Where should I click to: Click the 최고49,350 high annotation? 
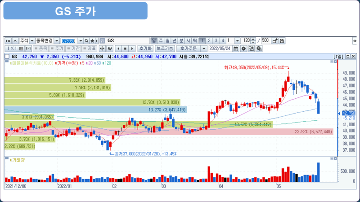click(x=254, y=68)
